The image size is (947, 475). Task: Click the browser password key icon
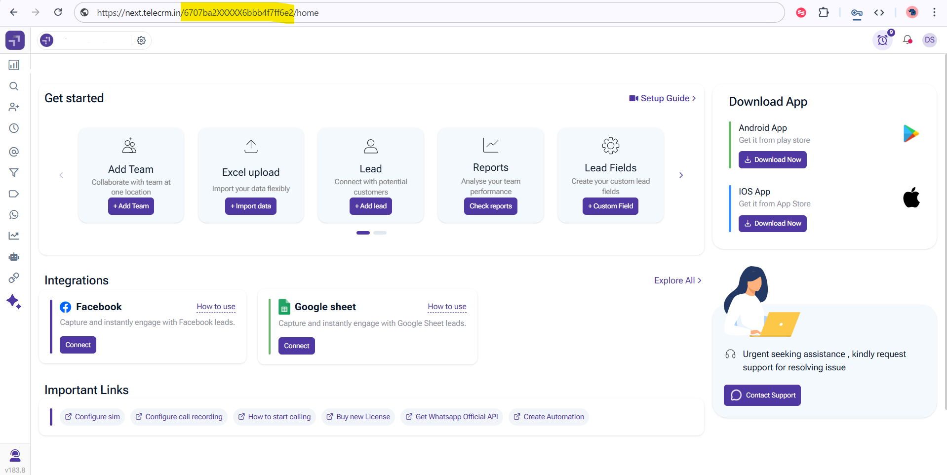(857, 13)
